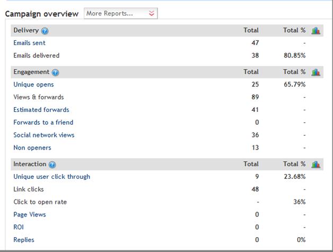
Task: Click the Estimated forwards total 41
Action: click(x=255, y=110)
